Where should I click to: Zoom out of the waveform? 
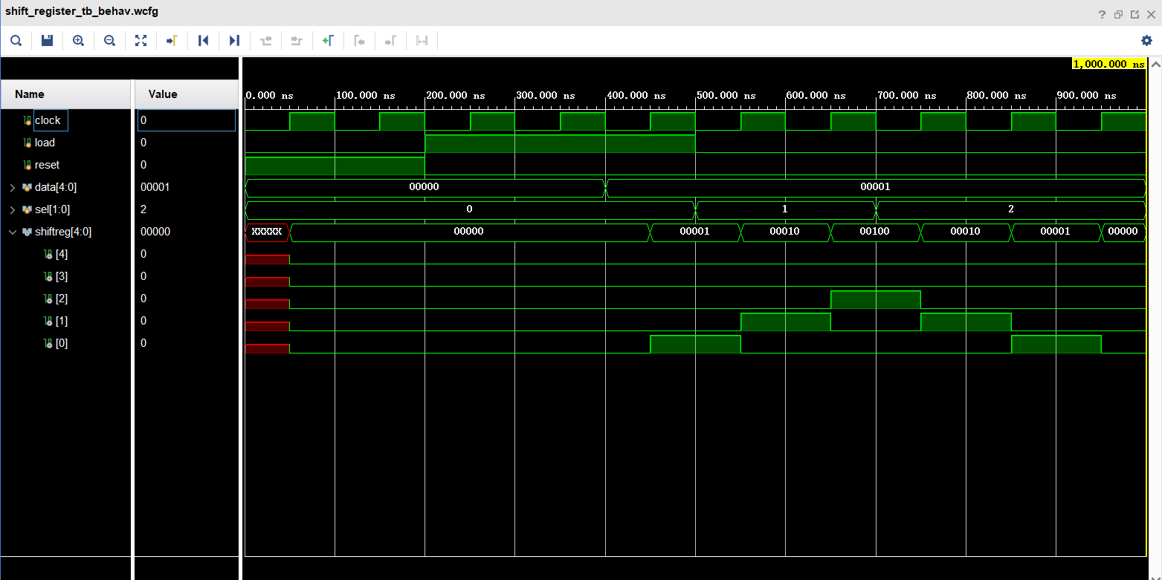point(109,41)
